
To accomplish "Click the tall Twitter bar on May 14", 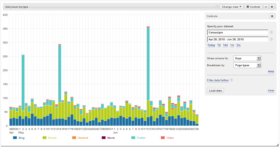I will point(60,74).
